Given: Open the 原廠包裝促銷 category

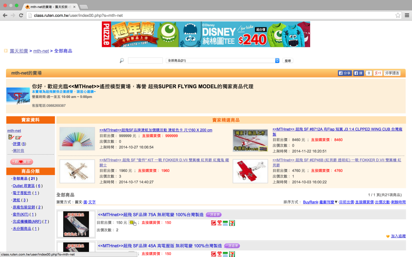Looking at the screenshot, I should tap(24, 207).
